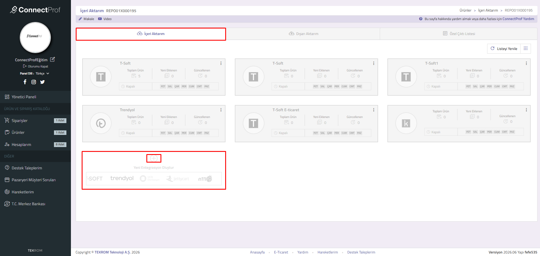This screenshot has width=540, height=256.
Task: Open the Instagram icon under the profile
Action: click(34, 82)
